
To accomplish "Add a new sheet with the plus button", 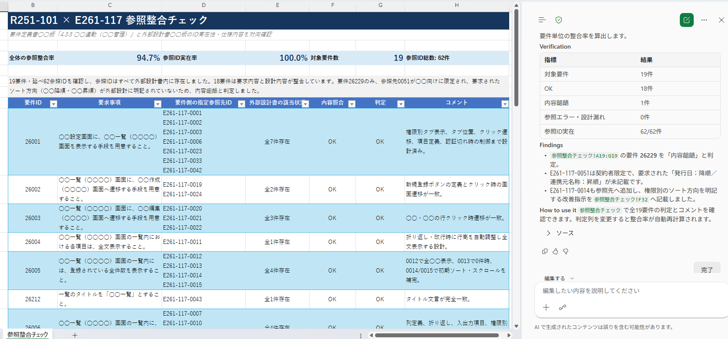I will pos(75,335).
